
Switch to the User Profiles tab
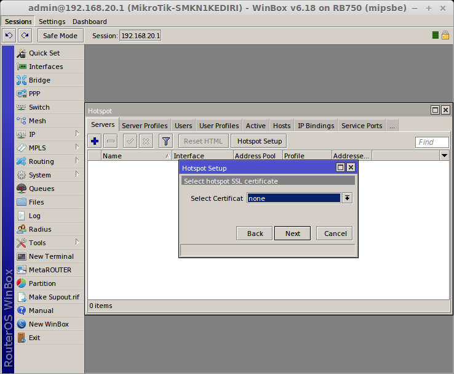(219, 126)
